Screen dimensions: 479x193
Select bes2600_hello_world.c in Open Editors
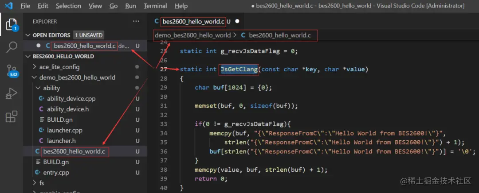[x=86, y=46]
